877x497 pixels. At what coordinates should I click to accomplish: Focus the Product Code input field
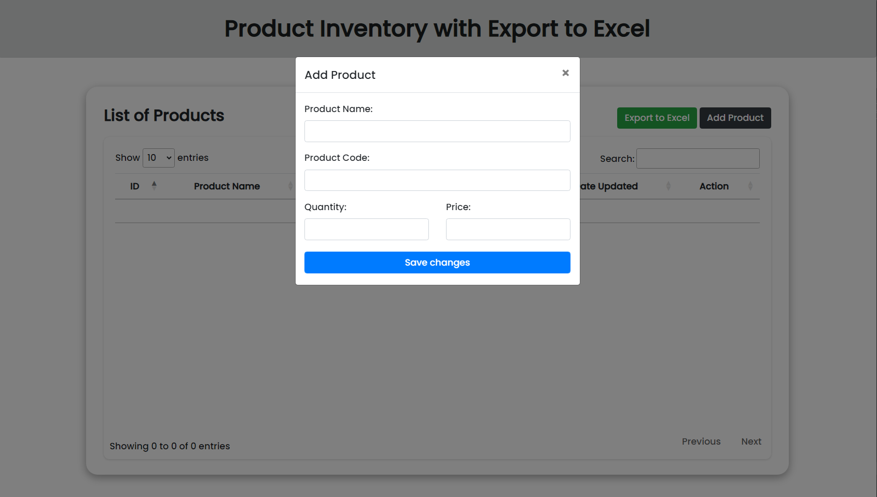coord(437,180)
